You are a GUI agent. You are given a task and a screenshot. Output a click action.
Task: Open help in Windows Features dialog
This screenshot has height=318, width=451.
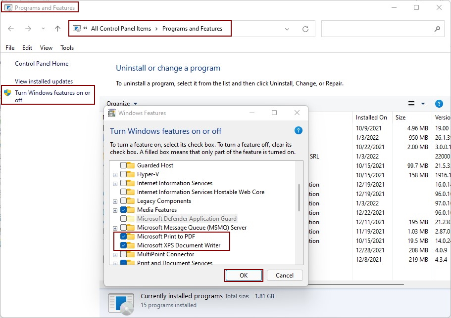298,130
